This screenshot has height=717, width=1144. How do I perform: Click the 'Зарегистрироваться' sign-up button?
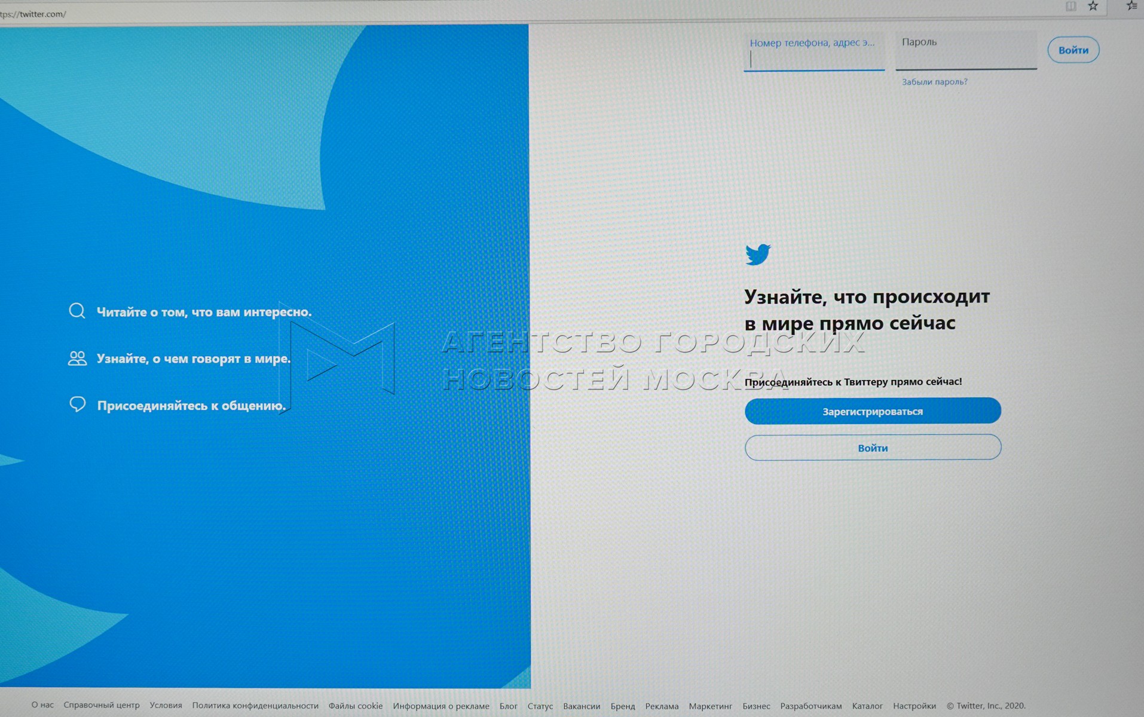pyautogui.click(x=872, y=411)
